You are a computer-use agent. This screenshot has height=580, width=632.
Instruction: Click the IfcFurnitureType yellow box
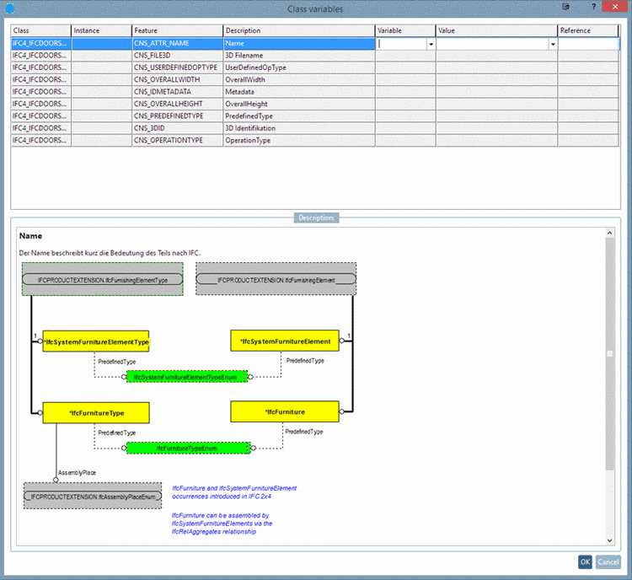point(96,413)
